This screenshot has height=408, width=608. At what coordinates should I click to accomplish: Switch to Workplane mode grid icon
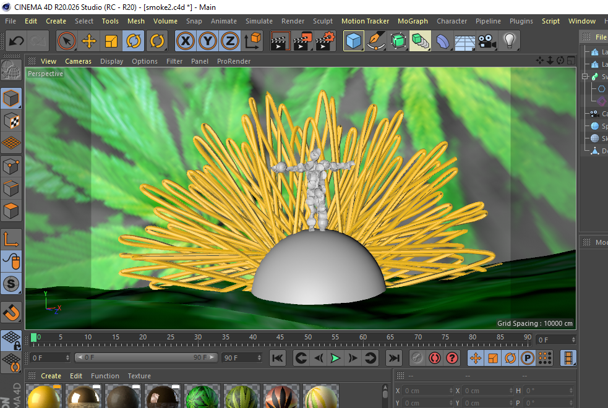[x=11, y=143]
